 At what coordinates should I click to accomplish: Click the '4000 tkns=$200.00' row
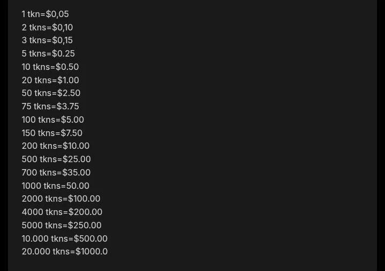[x=62, y=212]
